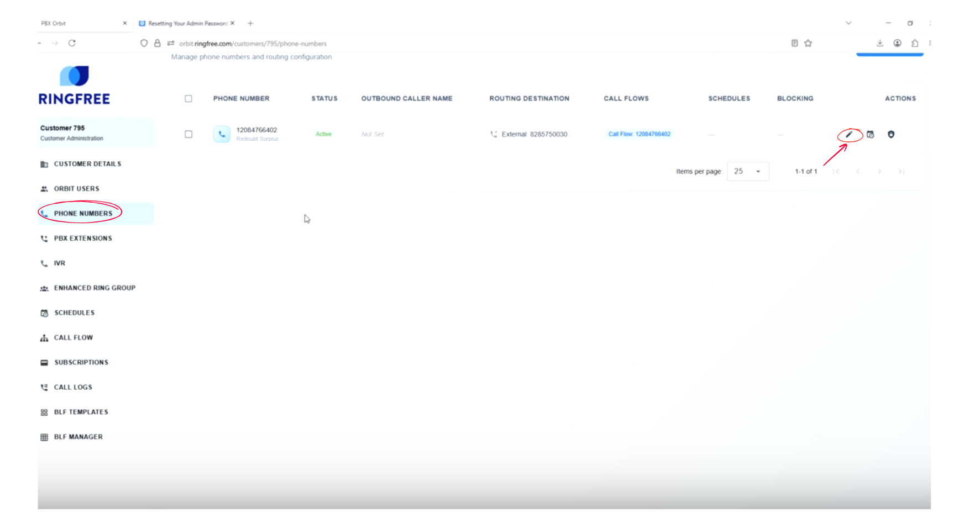The width and height of the screenshot is (969, 530).
Task: Open BLF Manager from the sidebar
Action: click(x=78, y=437)
